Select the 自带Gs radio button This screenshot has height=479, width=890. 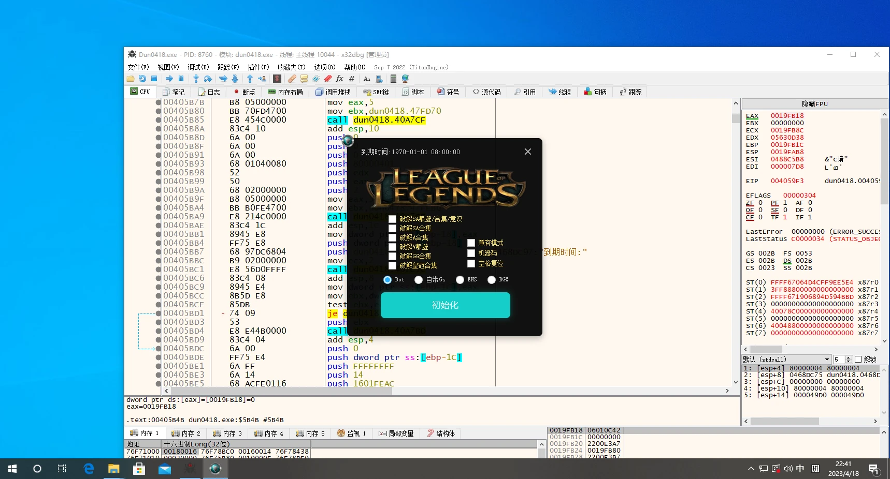419,280
